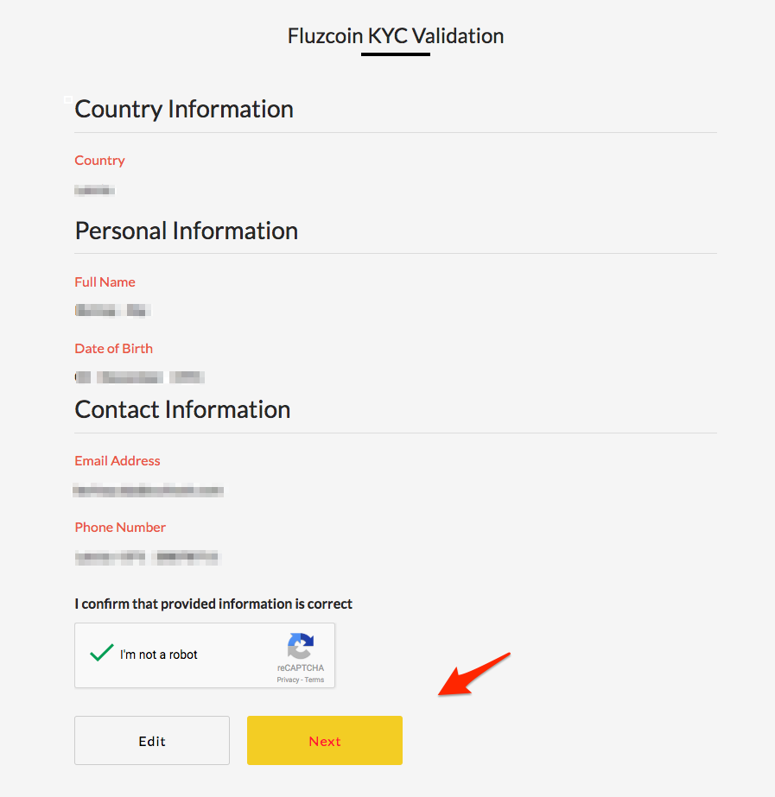Image resolution: width=775 pixels, height=797 pixels.
Task: Click the red arrow annotation
Action: 473,674
